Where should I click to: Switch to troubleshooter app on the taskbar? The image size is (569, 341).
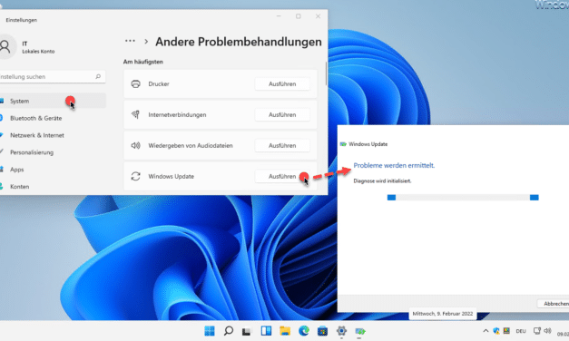point(360,331)
